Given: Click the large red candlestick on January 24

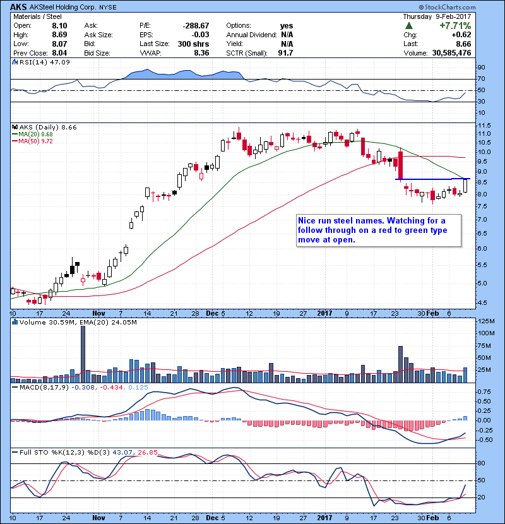Looking at the screenshot, I should tap(400, 165).
